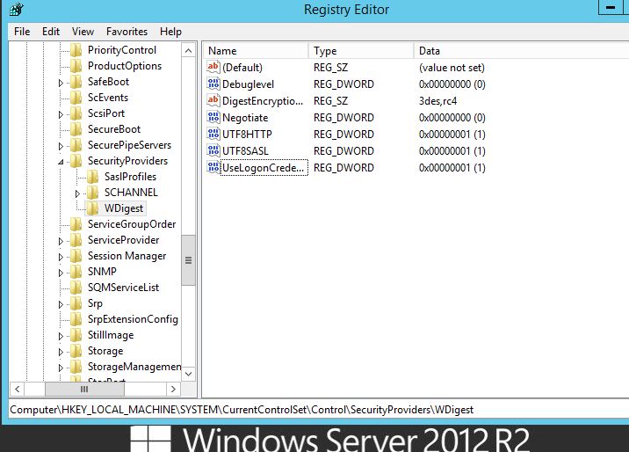Click the DWORD icon of UseLogonCrede... value
Screen dimensions: 629x452
tap(213, 167)
